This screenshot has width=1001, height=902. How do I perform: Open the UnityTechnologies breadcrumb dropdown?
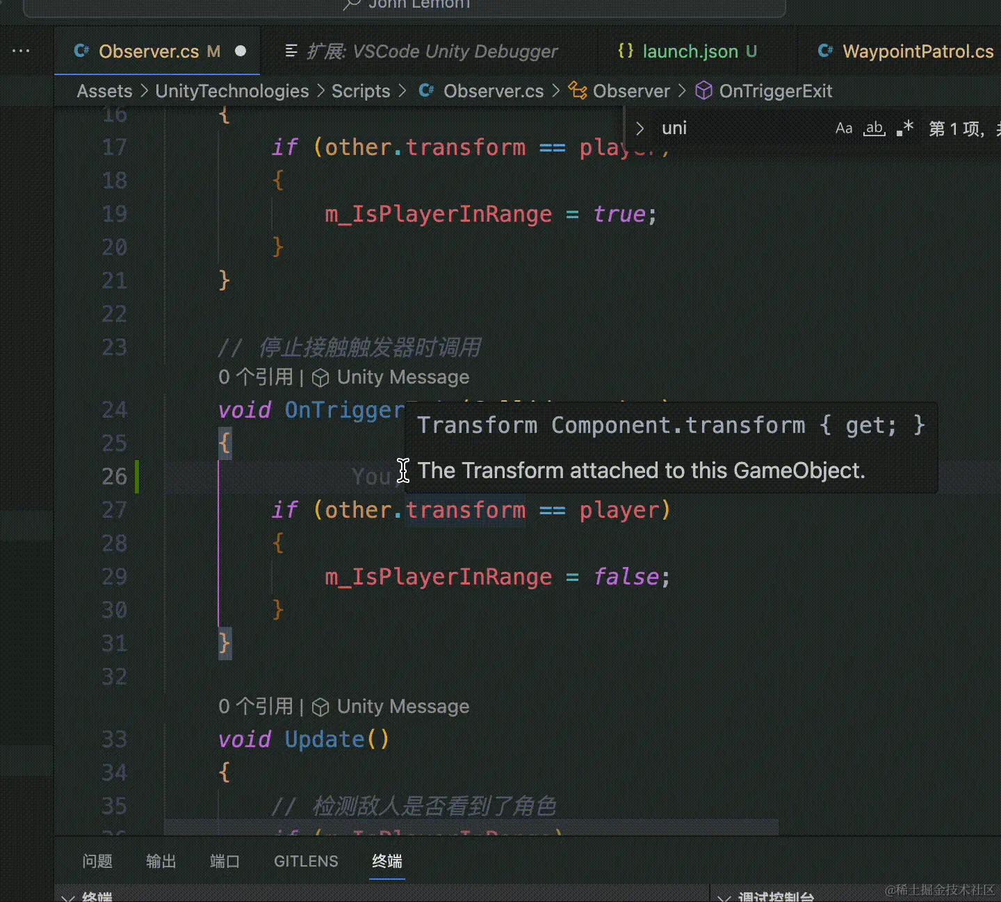(x=232, y=91)
